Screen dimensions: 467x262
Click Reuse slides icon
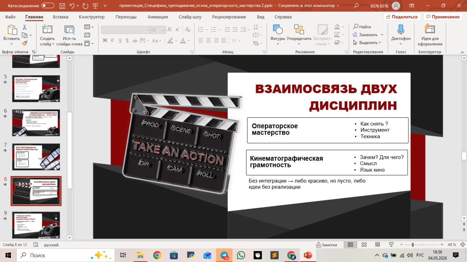tap(69, 30)
